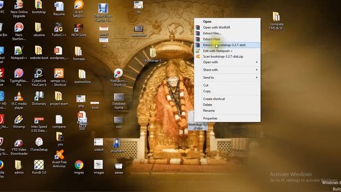
Task: Select the you folder icon
Action: 60,139
